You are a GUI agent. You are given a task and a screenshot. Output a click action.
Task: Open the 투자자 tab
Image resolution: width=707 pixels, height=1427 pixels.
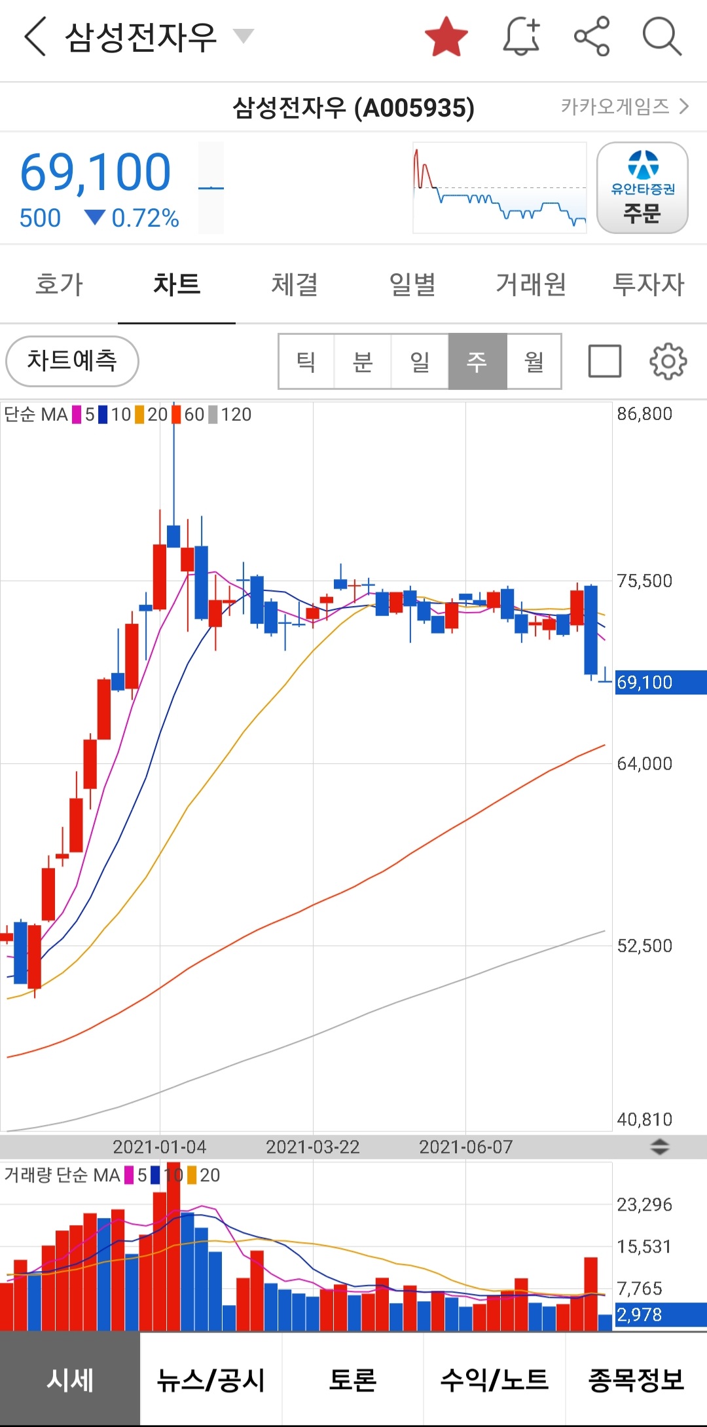coord(648,284)
